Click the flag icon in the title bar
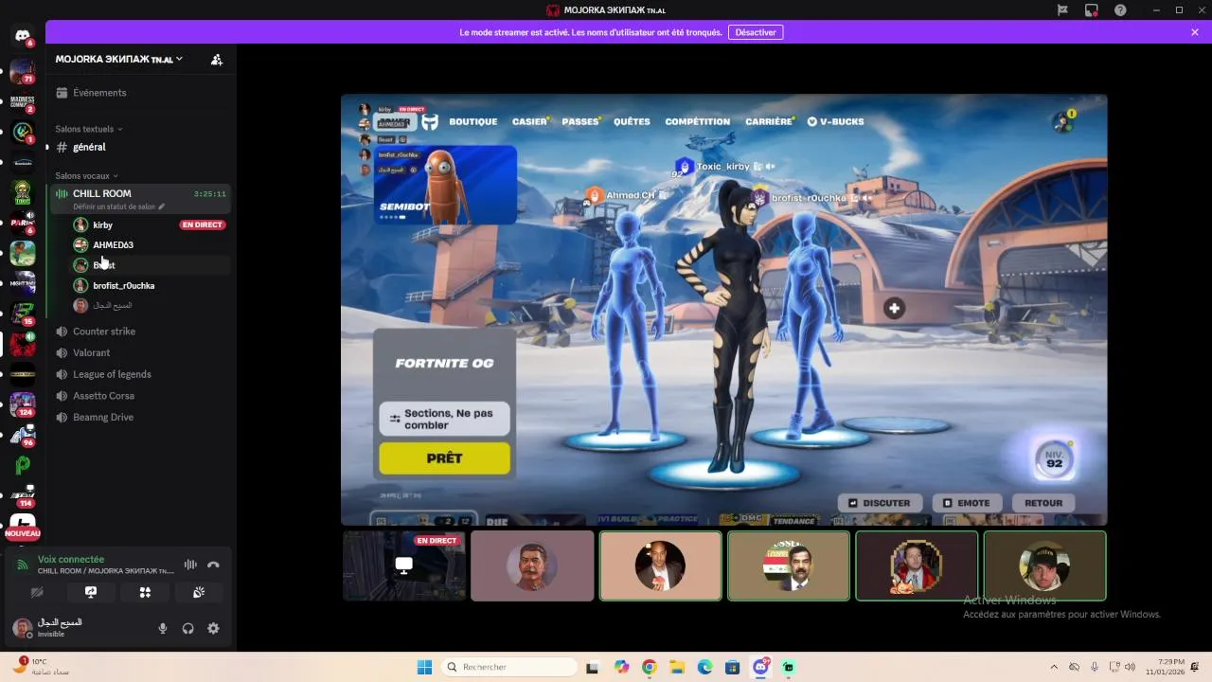The height and width of the screenshot is (682, 1212). click(x=1062, y=9)
